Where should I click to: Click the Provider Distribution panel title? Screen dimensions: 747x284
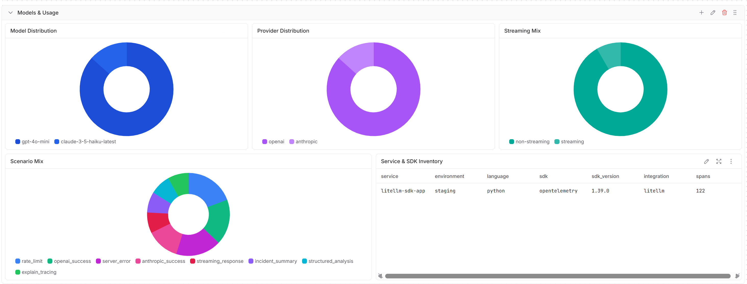[283, 31]
